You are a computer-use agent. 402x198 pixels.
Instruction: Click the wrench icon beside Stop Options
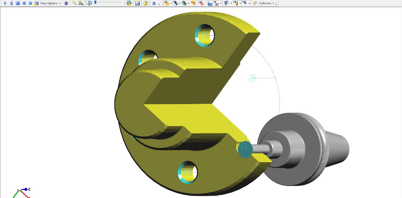(x=36, y=3)
